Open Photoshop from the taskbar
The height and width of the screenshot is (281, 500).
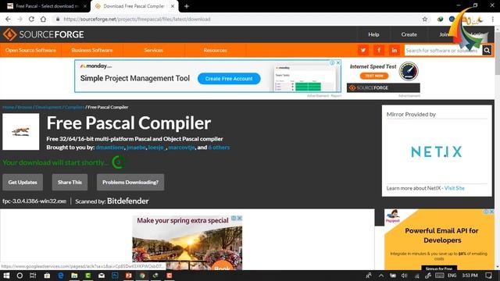pyautogui.click(x=115, y=276)
